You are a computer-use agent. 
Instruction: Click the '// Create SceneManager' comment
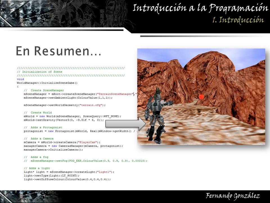point(44,90)
